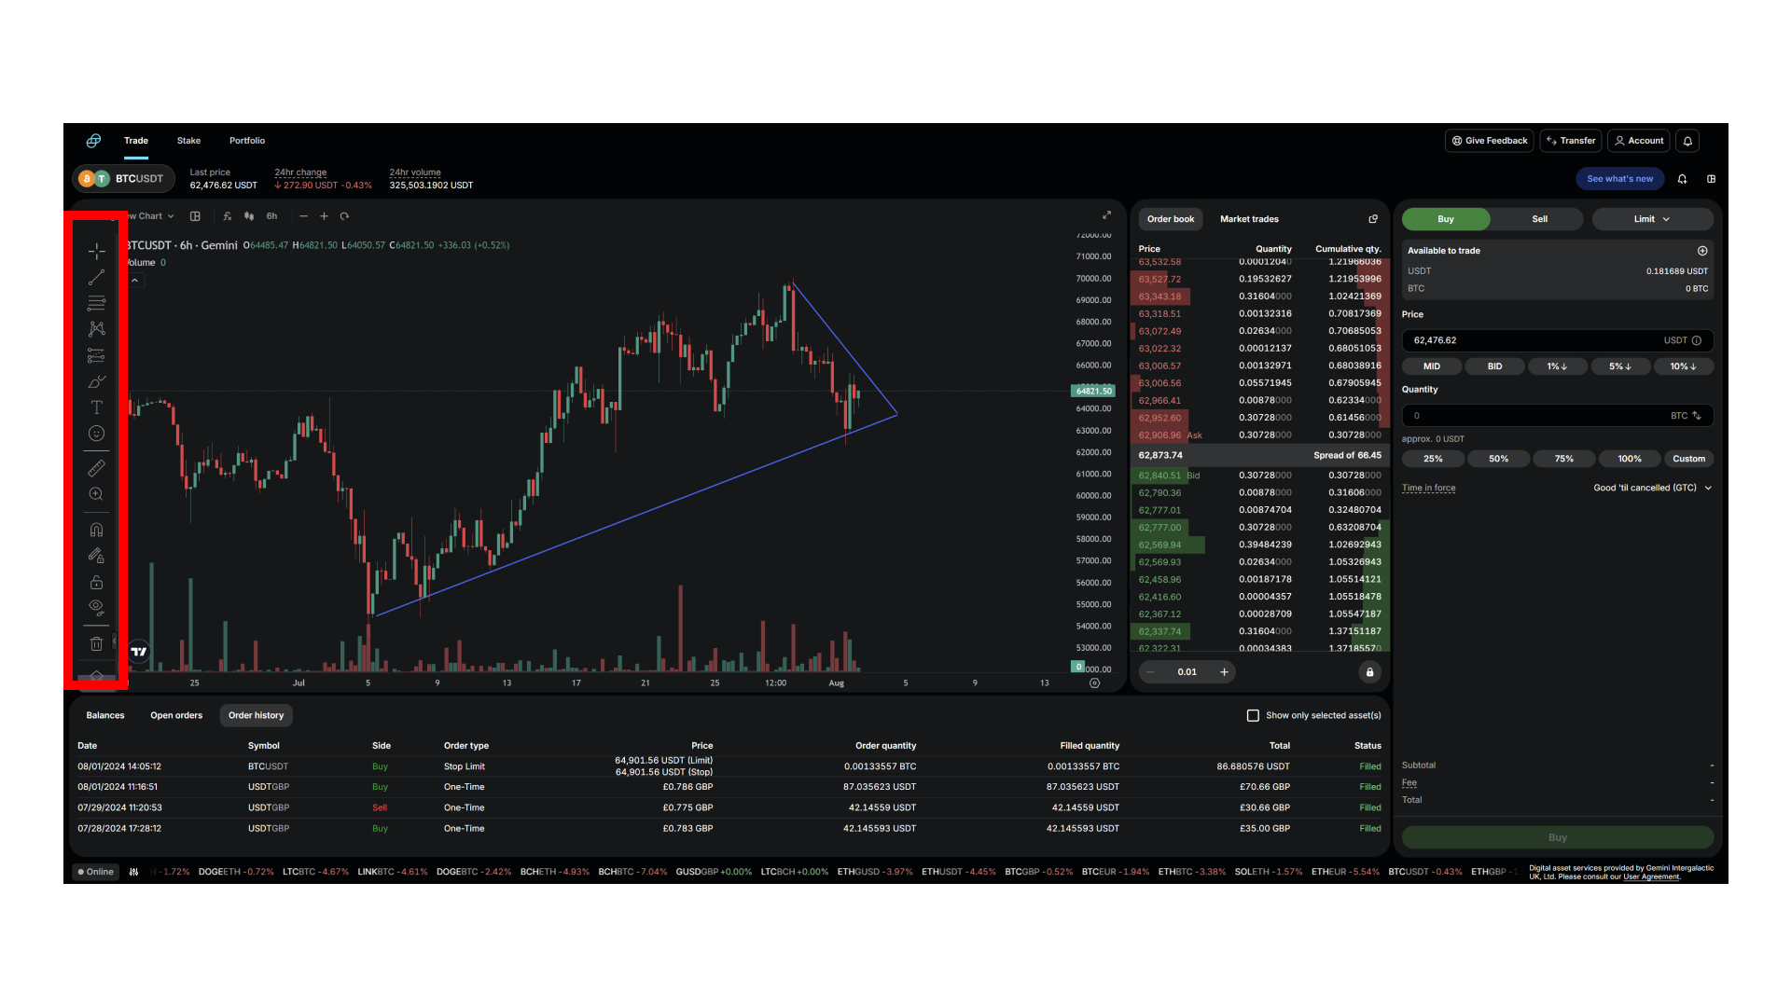Switch to Market trades tab

pos(1247,219)
